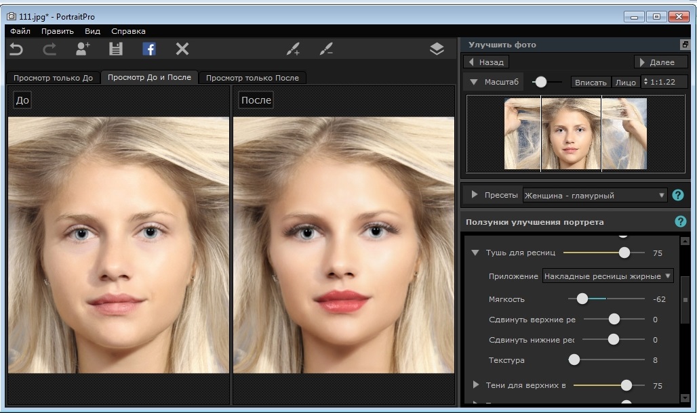Viewport: 697px width, 413px height.
Task: Click the Тени для верхних век slider handle
Action: (626, 385)
